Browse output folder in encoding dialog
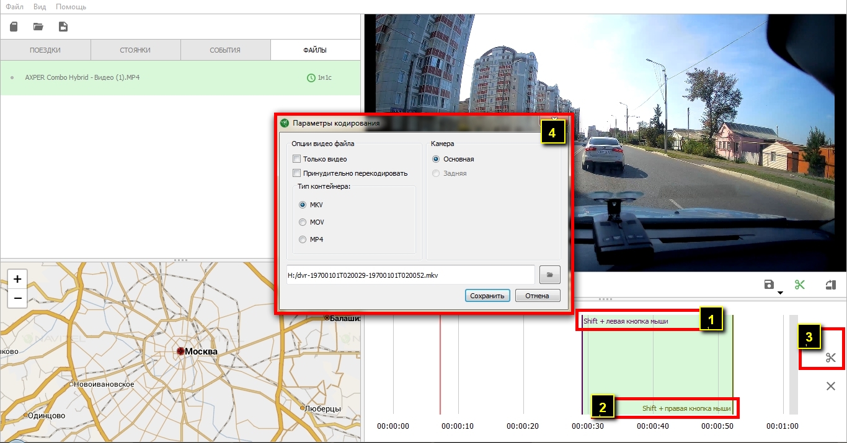The height and width of the screenshot is (443, 847). (x=549, y=274)
